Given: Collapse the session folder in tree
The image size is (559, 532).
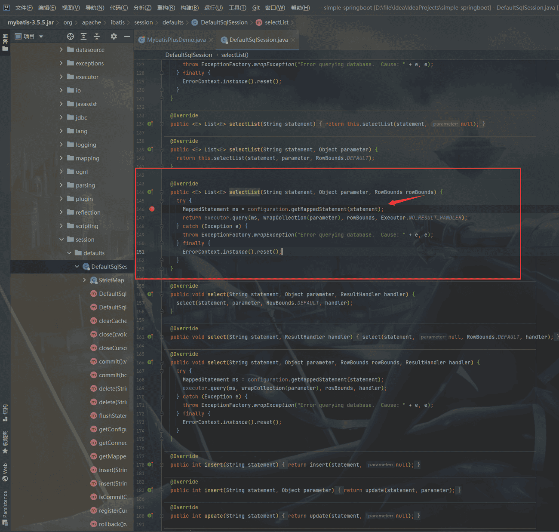Looking at the screenshot, I should click(x=61, y=240).
